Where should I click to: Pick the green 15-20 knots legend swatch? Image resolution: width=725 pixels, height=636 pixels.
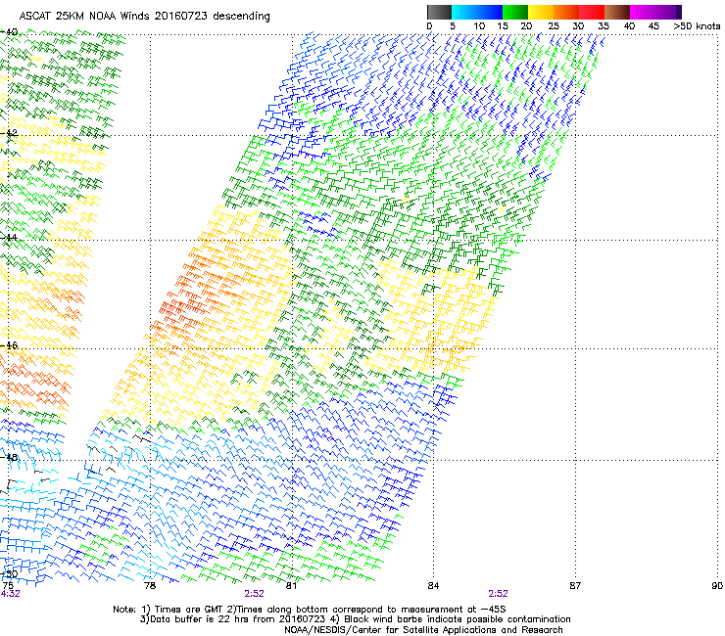(x=515, y=12)
